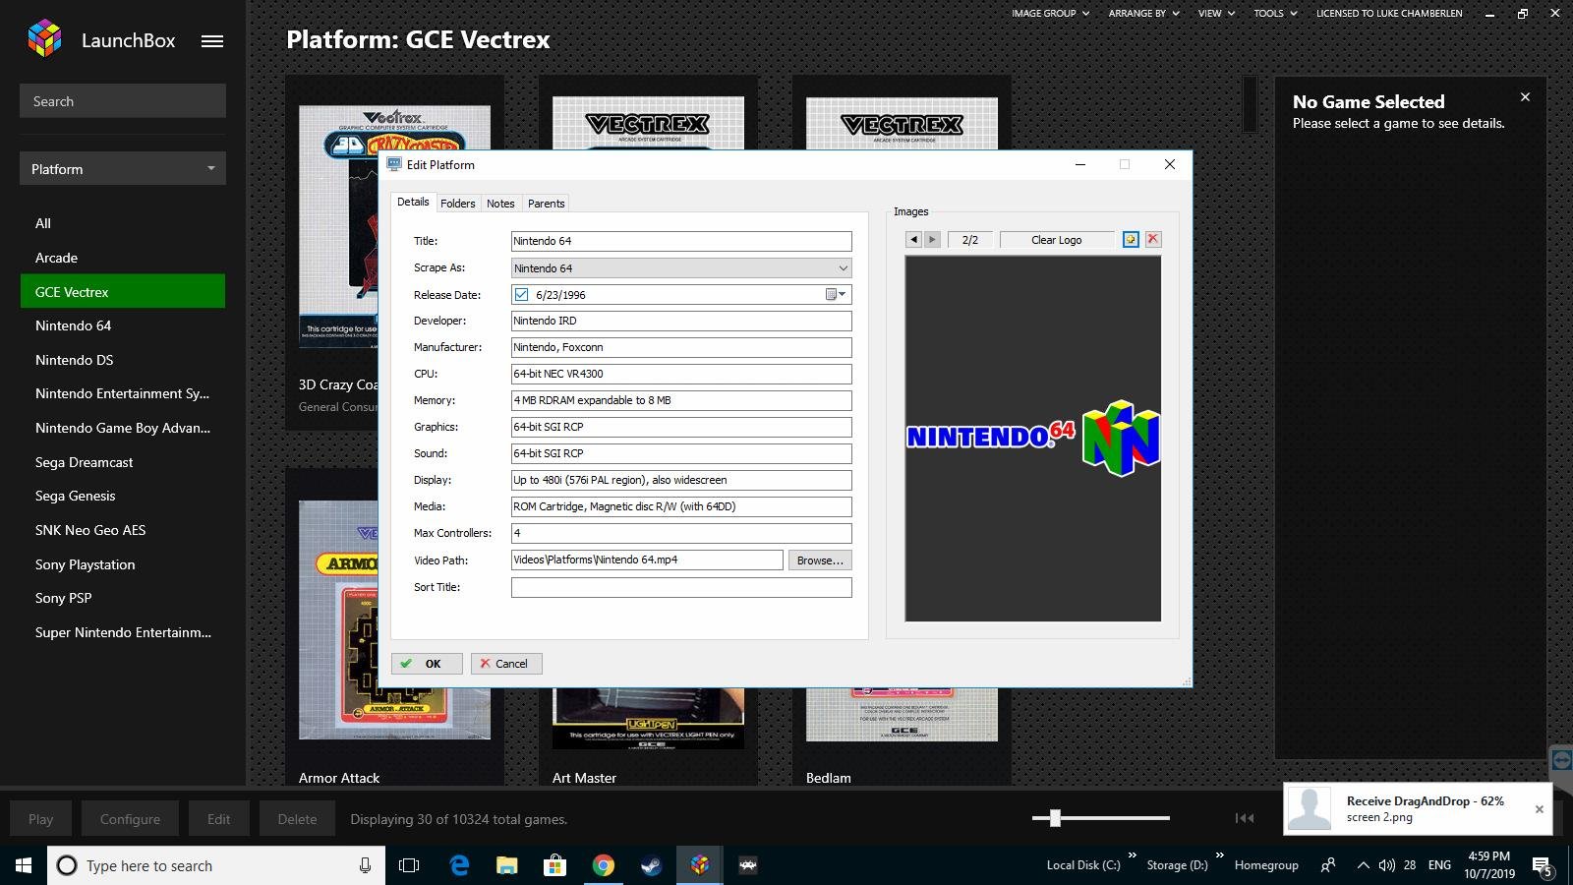This screenshot has height=885, width=1573.
Task: Switch to the Details tab
Action: point(413,202)
